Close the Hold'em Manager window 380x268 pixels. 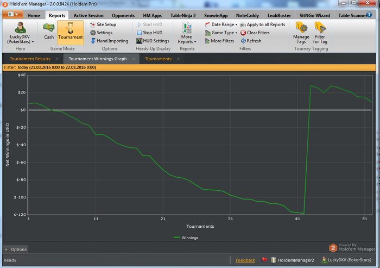(368, 3)
